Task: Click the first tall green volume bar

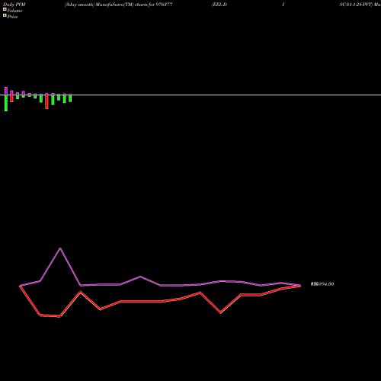Action: tap(6, 103)
